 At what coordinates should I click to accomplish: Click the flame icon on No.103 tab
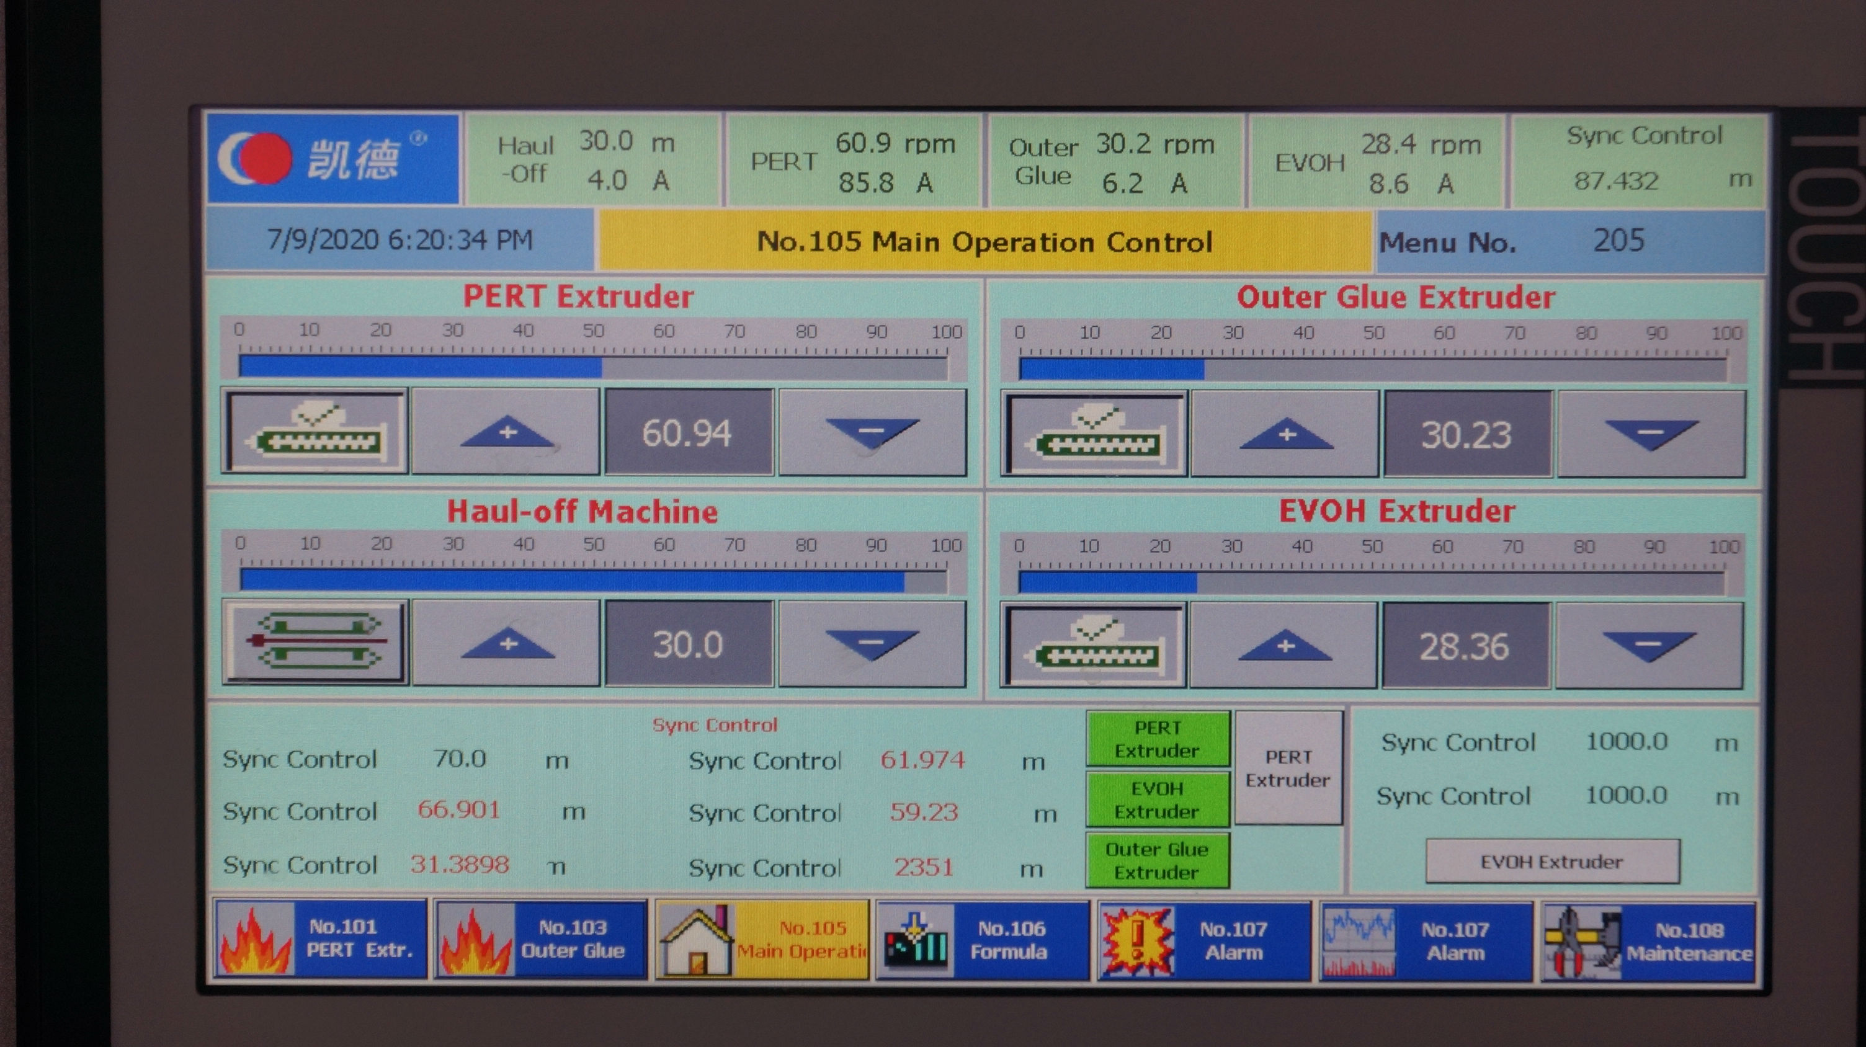[x=478, y=942]
